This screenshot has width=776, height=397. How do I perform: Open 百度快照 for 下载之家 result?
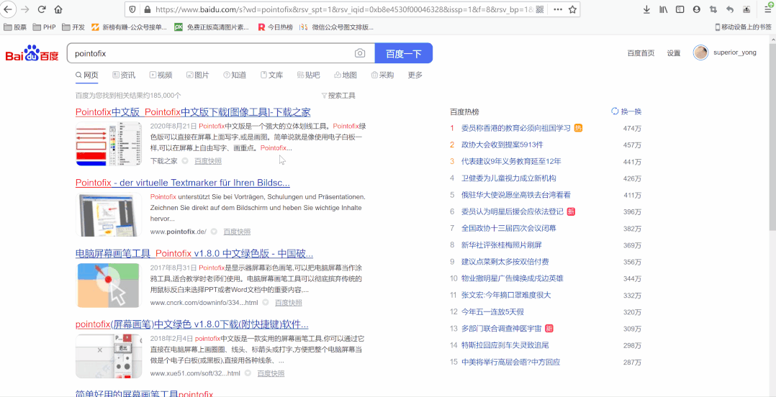(x=208, y=161)
